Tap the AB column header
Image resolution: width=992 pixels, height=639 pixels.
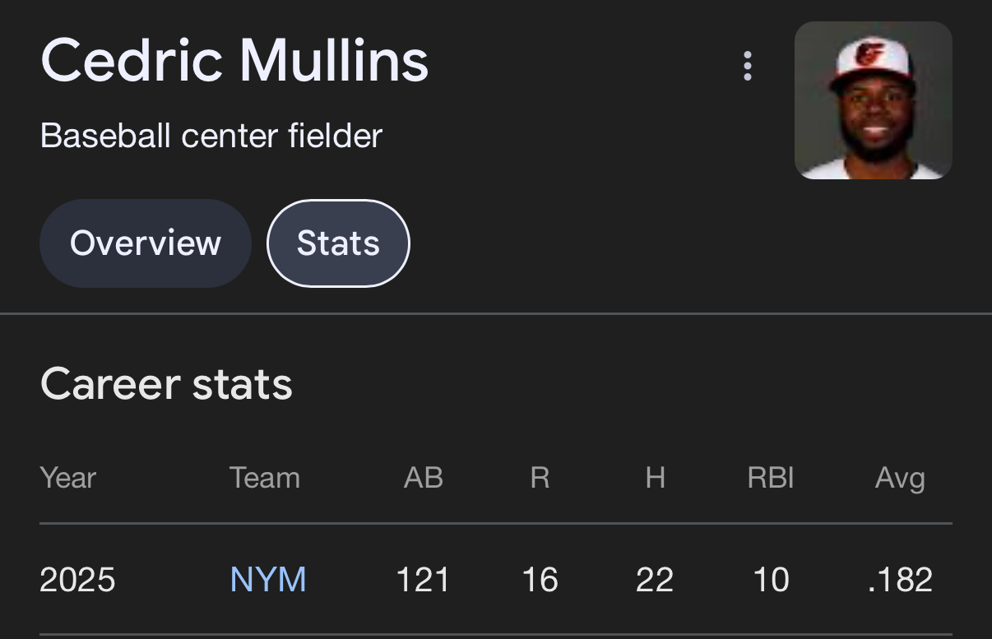click(x=424, y=478)
